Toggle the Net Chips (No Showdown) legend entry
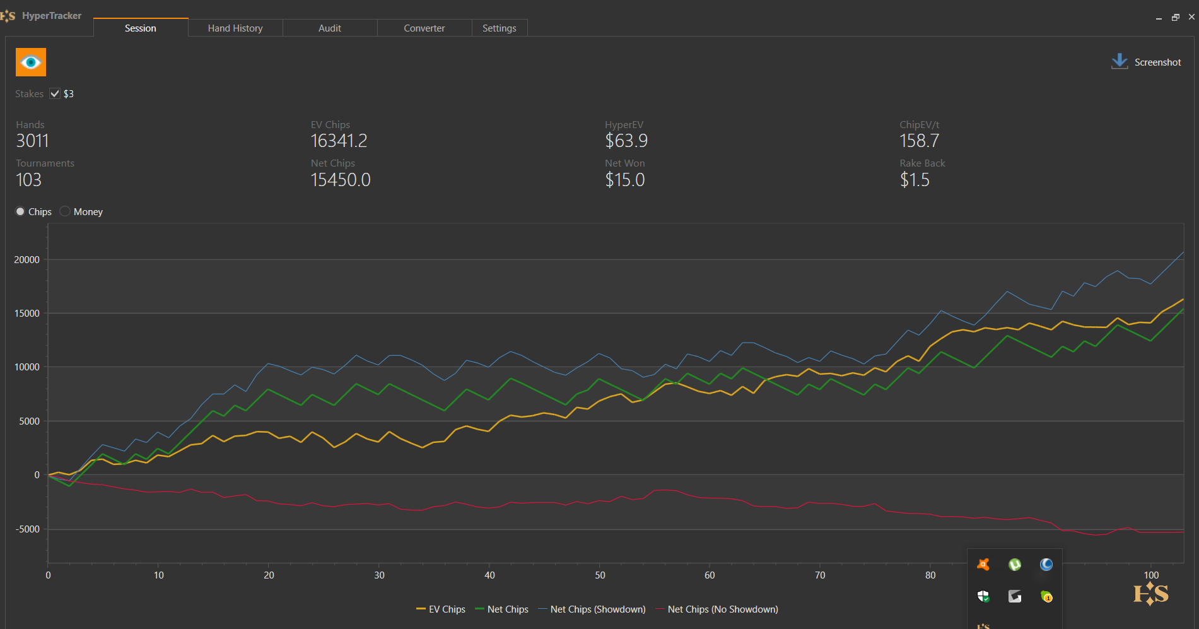This screenshot has height=629, width=1199. tap(716, 609)
